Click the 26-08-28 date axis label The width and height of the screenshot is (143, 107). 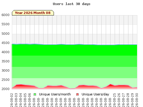click(128, 100)
